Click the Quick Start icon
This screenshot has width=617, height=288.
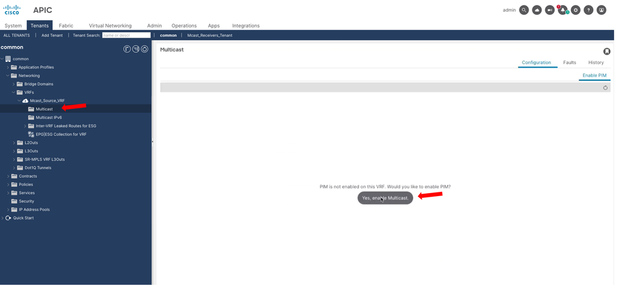pos(8,218)
